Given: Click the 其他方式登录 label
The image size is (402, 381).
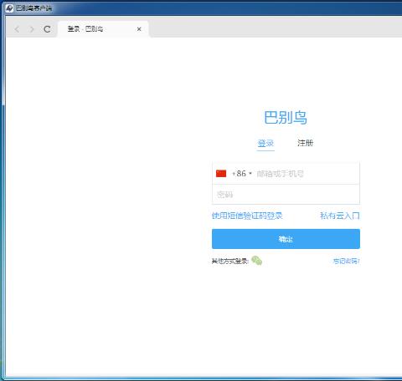Looking at the screenshot, I should pos(230,262).
